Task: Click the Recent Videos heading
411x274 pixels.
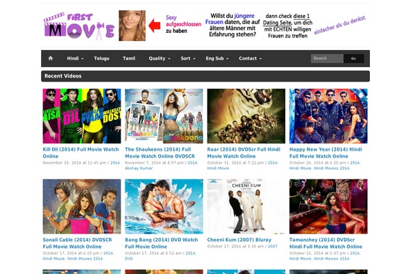Action: click(63, 76)
